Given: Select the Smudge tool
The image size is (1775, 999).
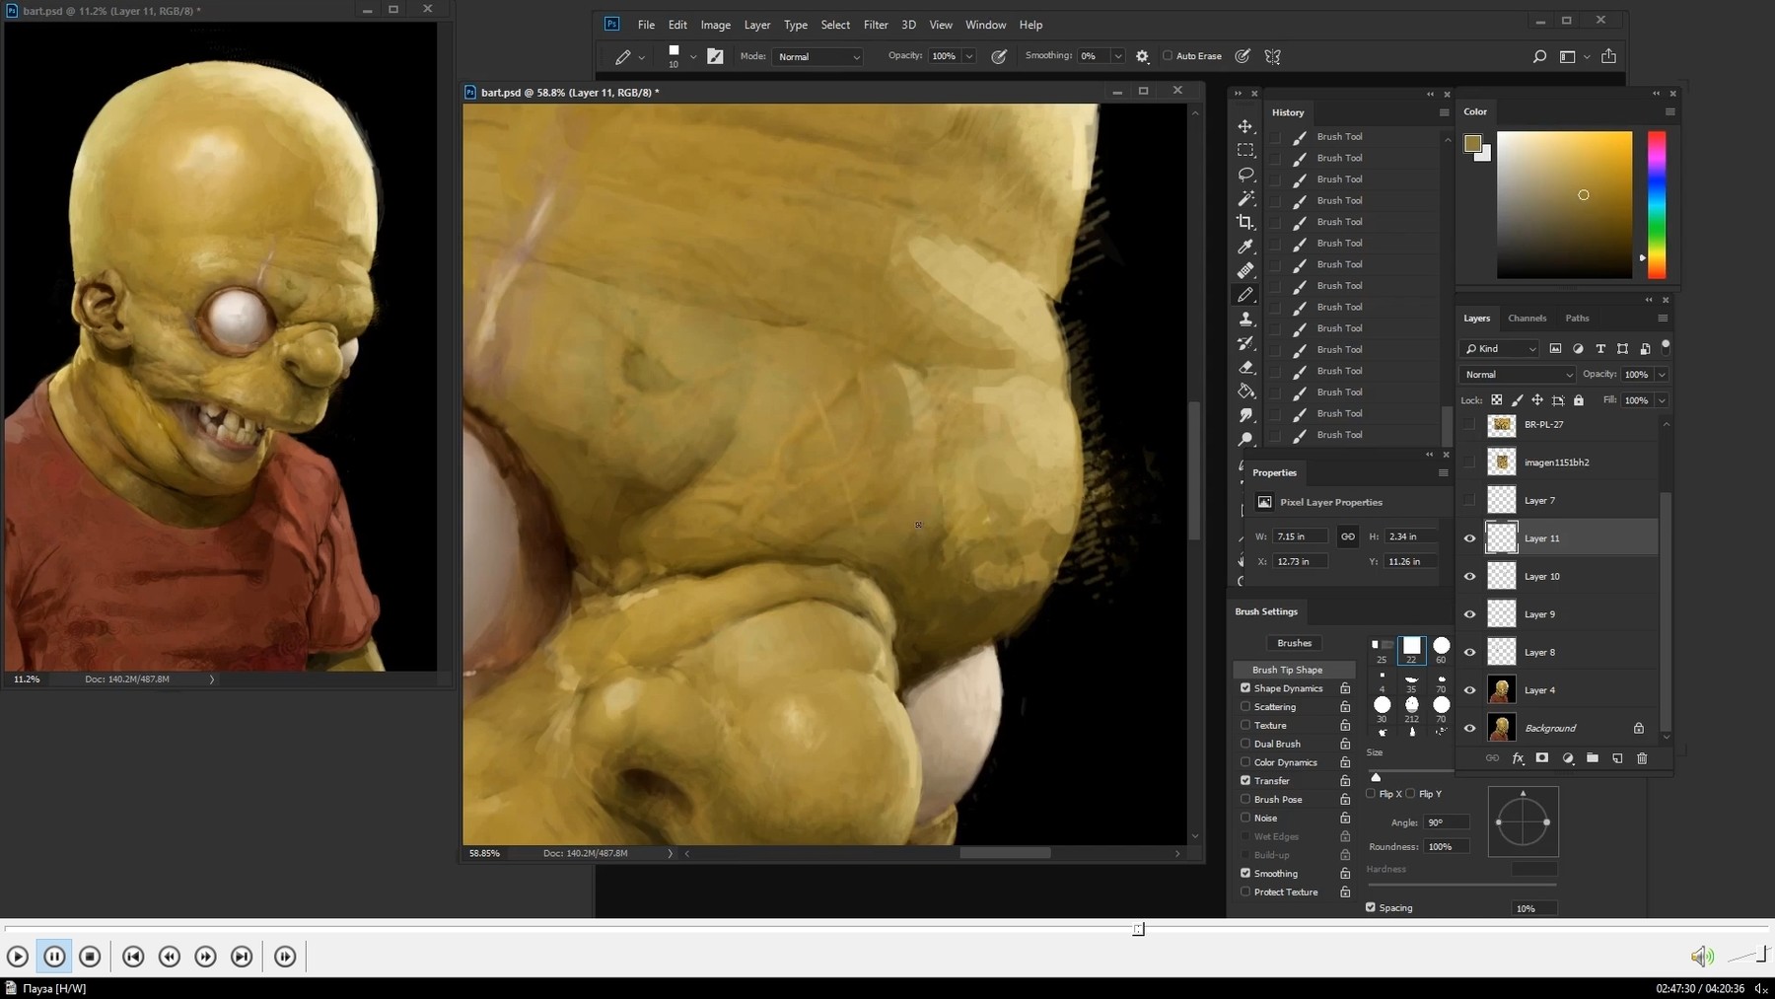Looking at the screenshot, I should click(x=1245, y=415).
